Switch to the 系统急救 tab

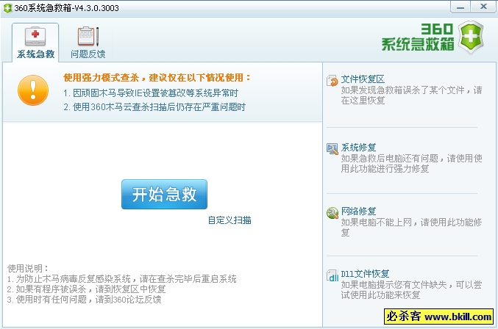point(35,42)
